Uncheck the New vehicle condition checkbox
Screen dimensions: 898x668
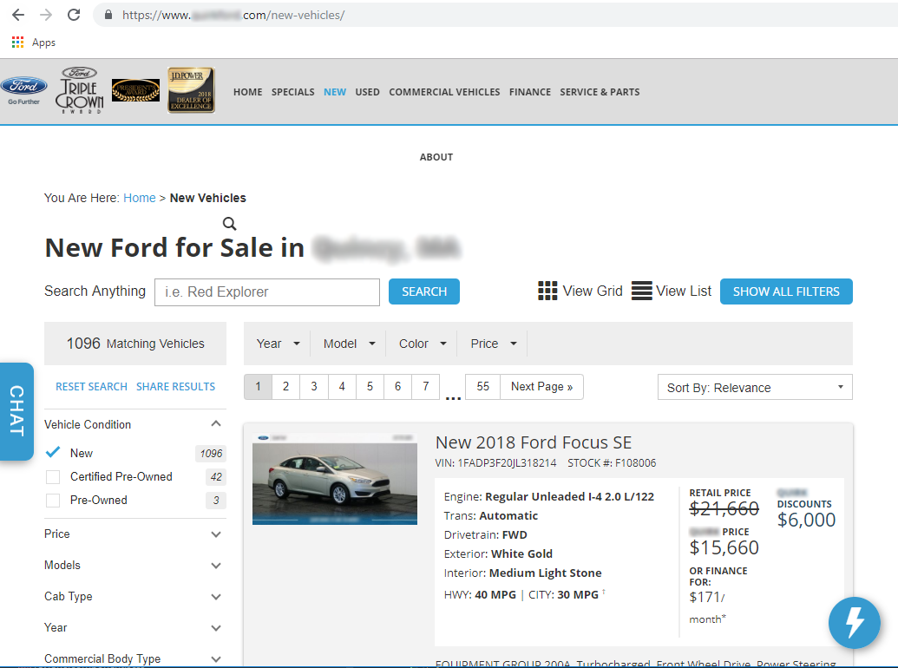point(53,453)
